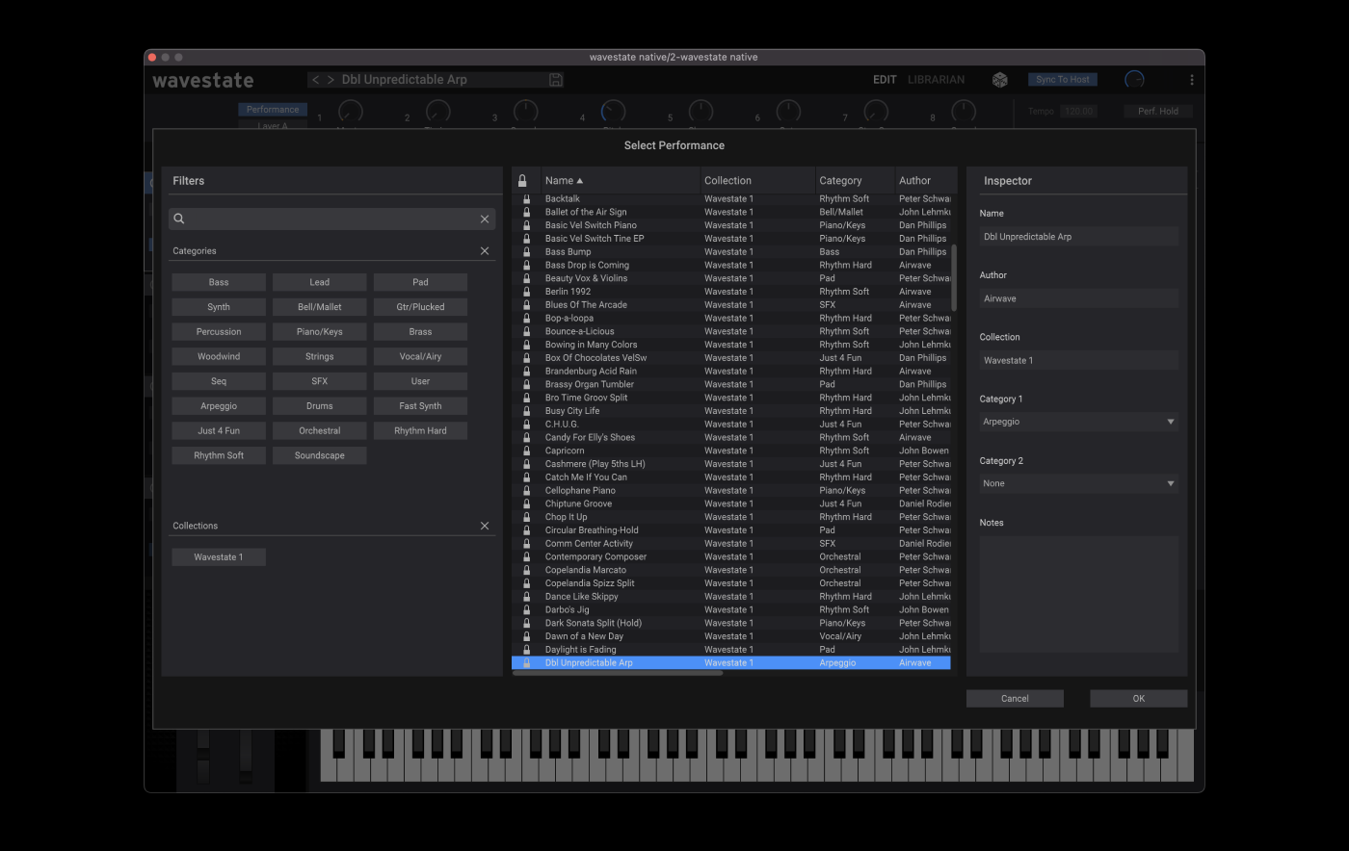Screen dimensions: 1349x851
Task: Go to next performance with right arrow
Action: [x=331, y=80]
